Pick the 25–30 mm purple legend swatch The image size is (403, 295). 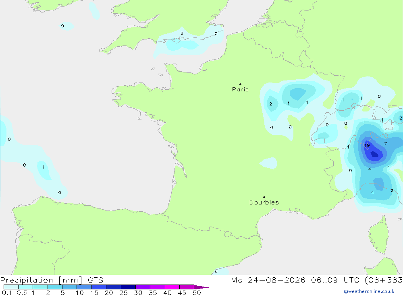point(128,287)
